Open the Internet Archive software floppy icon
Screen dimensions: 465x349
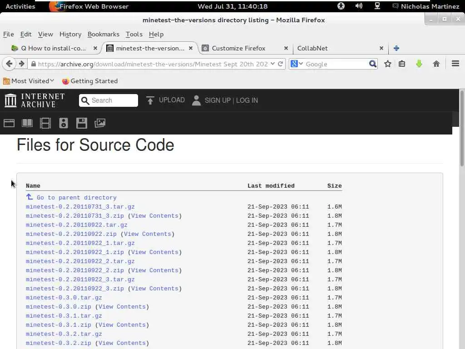point(82,123)
